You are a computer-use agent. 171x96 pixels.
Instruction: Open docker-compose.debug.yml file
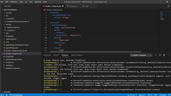pyautogui.click(x=16, y=51)
